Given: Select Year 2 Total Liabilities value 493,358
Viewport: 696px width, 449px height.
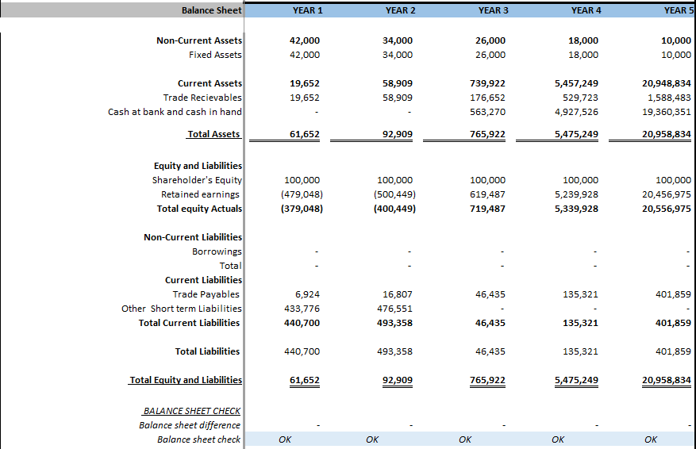Looking at the screenshot, I should pyautogui.click(x=394, y=351).
